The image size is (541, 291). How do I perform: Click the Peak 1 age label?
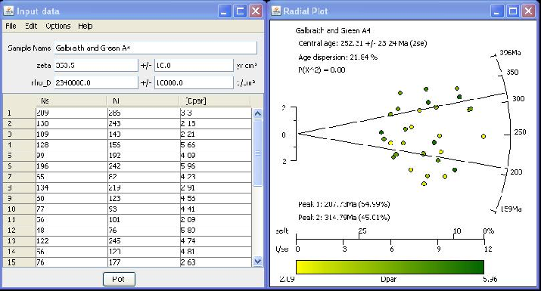pos(344,205)
